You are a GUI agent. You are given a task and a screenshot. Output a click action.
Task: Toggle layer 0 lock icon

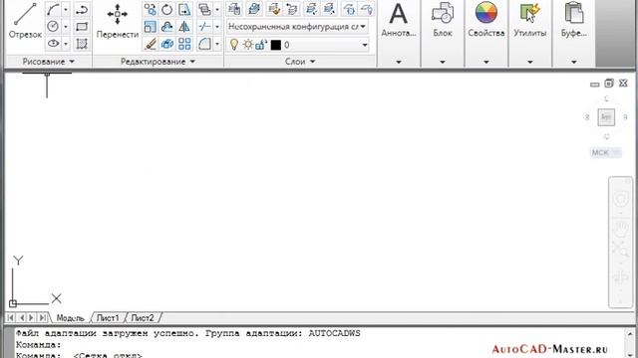[x=261, y=45]
